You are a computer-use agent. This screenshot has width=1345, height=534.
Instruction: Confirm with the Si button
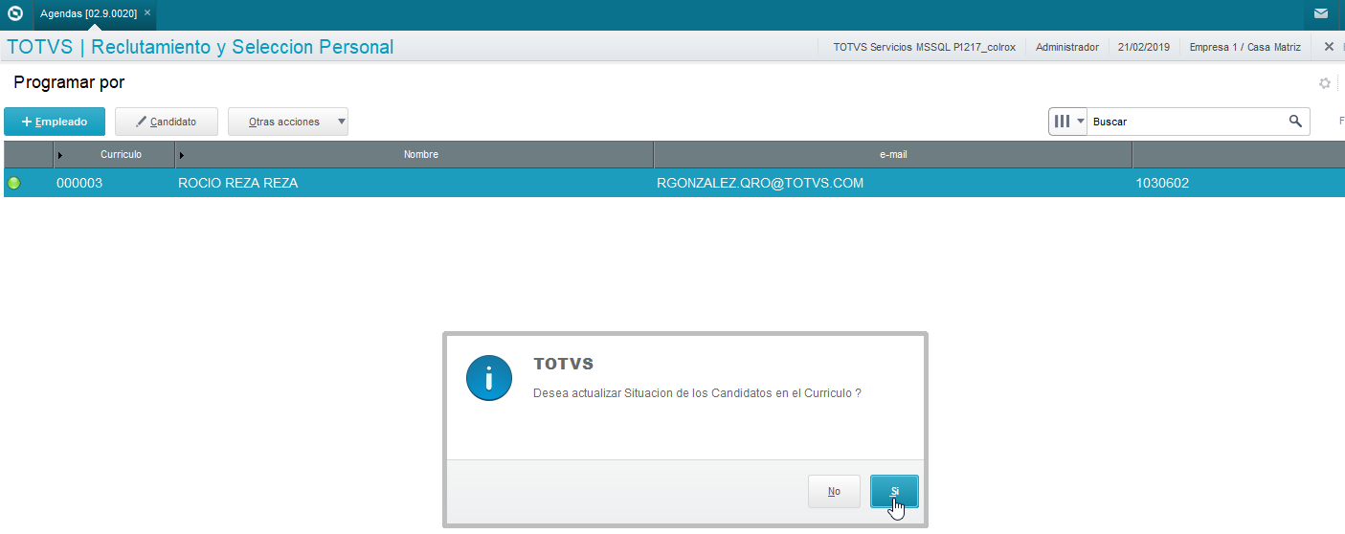click(x=894, y=491)
